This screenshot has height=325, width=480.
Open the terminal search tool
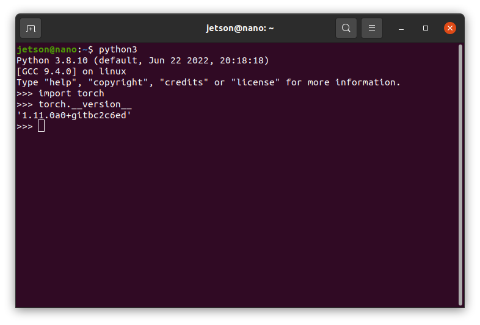[346, 28]
